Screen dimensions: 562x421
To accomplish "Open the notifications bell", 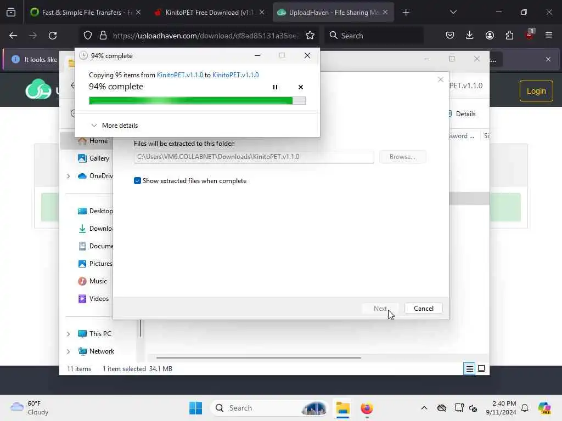I will 525,408.
